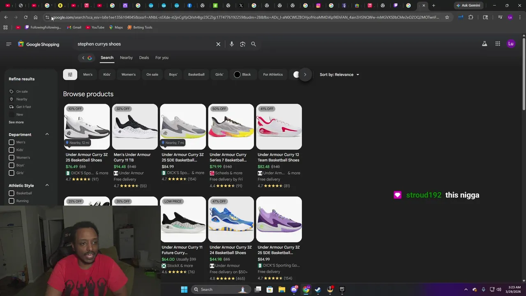Open the Google apps grid
This screenshot has height=296, width=526.
click(x=498, y=44)
